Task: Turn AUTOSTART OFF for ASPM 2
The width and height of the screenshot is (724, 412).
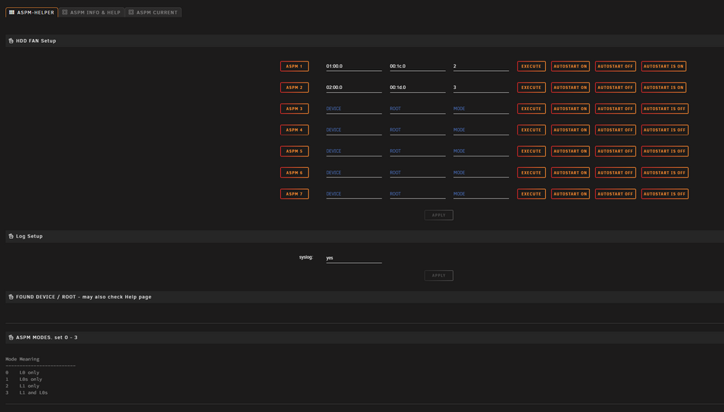Action: coord(615,88)
